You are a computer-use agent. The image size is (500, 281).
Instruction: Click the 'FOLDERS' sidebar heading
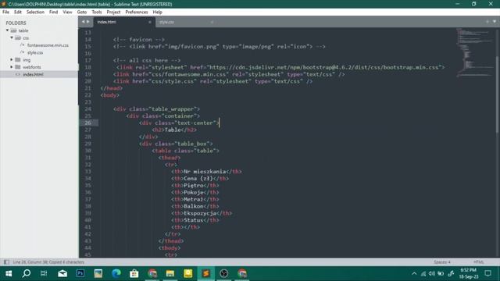point(16,23)
